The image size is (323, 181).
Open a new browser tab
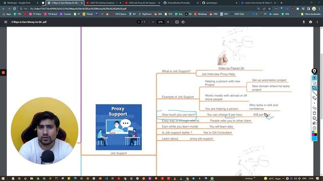(282, 3)
